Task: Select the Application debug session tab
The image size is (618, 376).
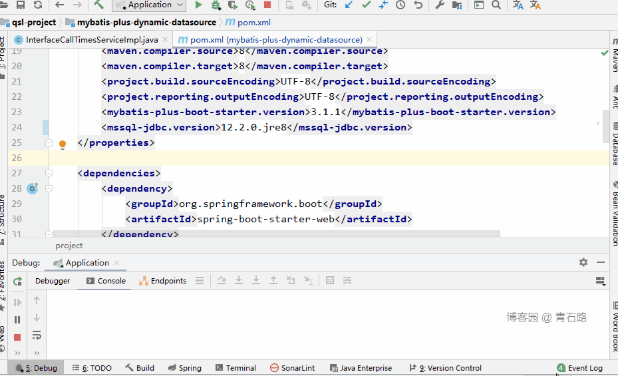Action: 87,263
